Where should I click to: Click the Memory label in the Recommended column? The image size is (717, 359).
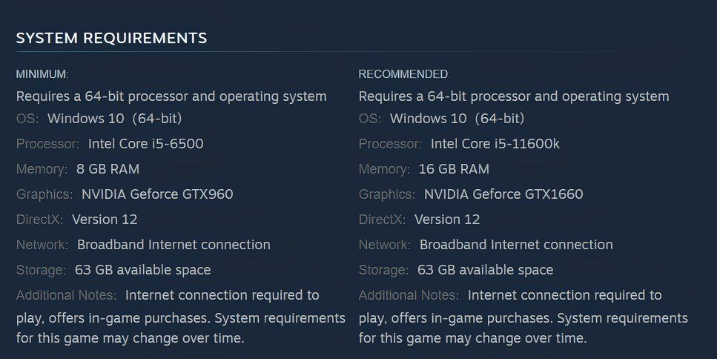384,169
